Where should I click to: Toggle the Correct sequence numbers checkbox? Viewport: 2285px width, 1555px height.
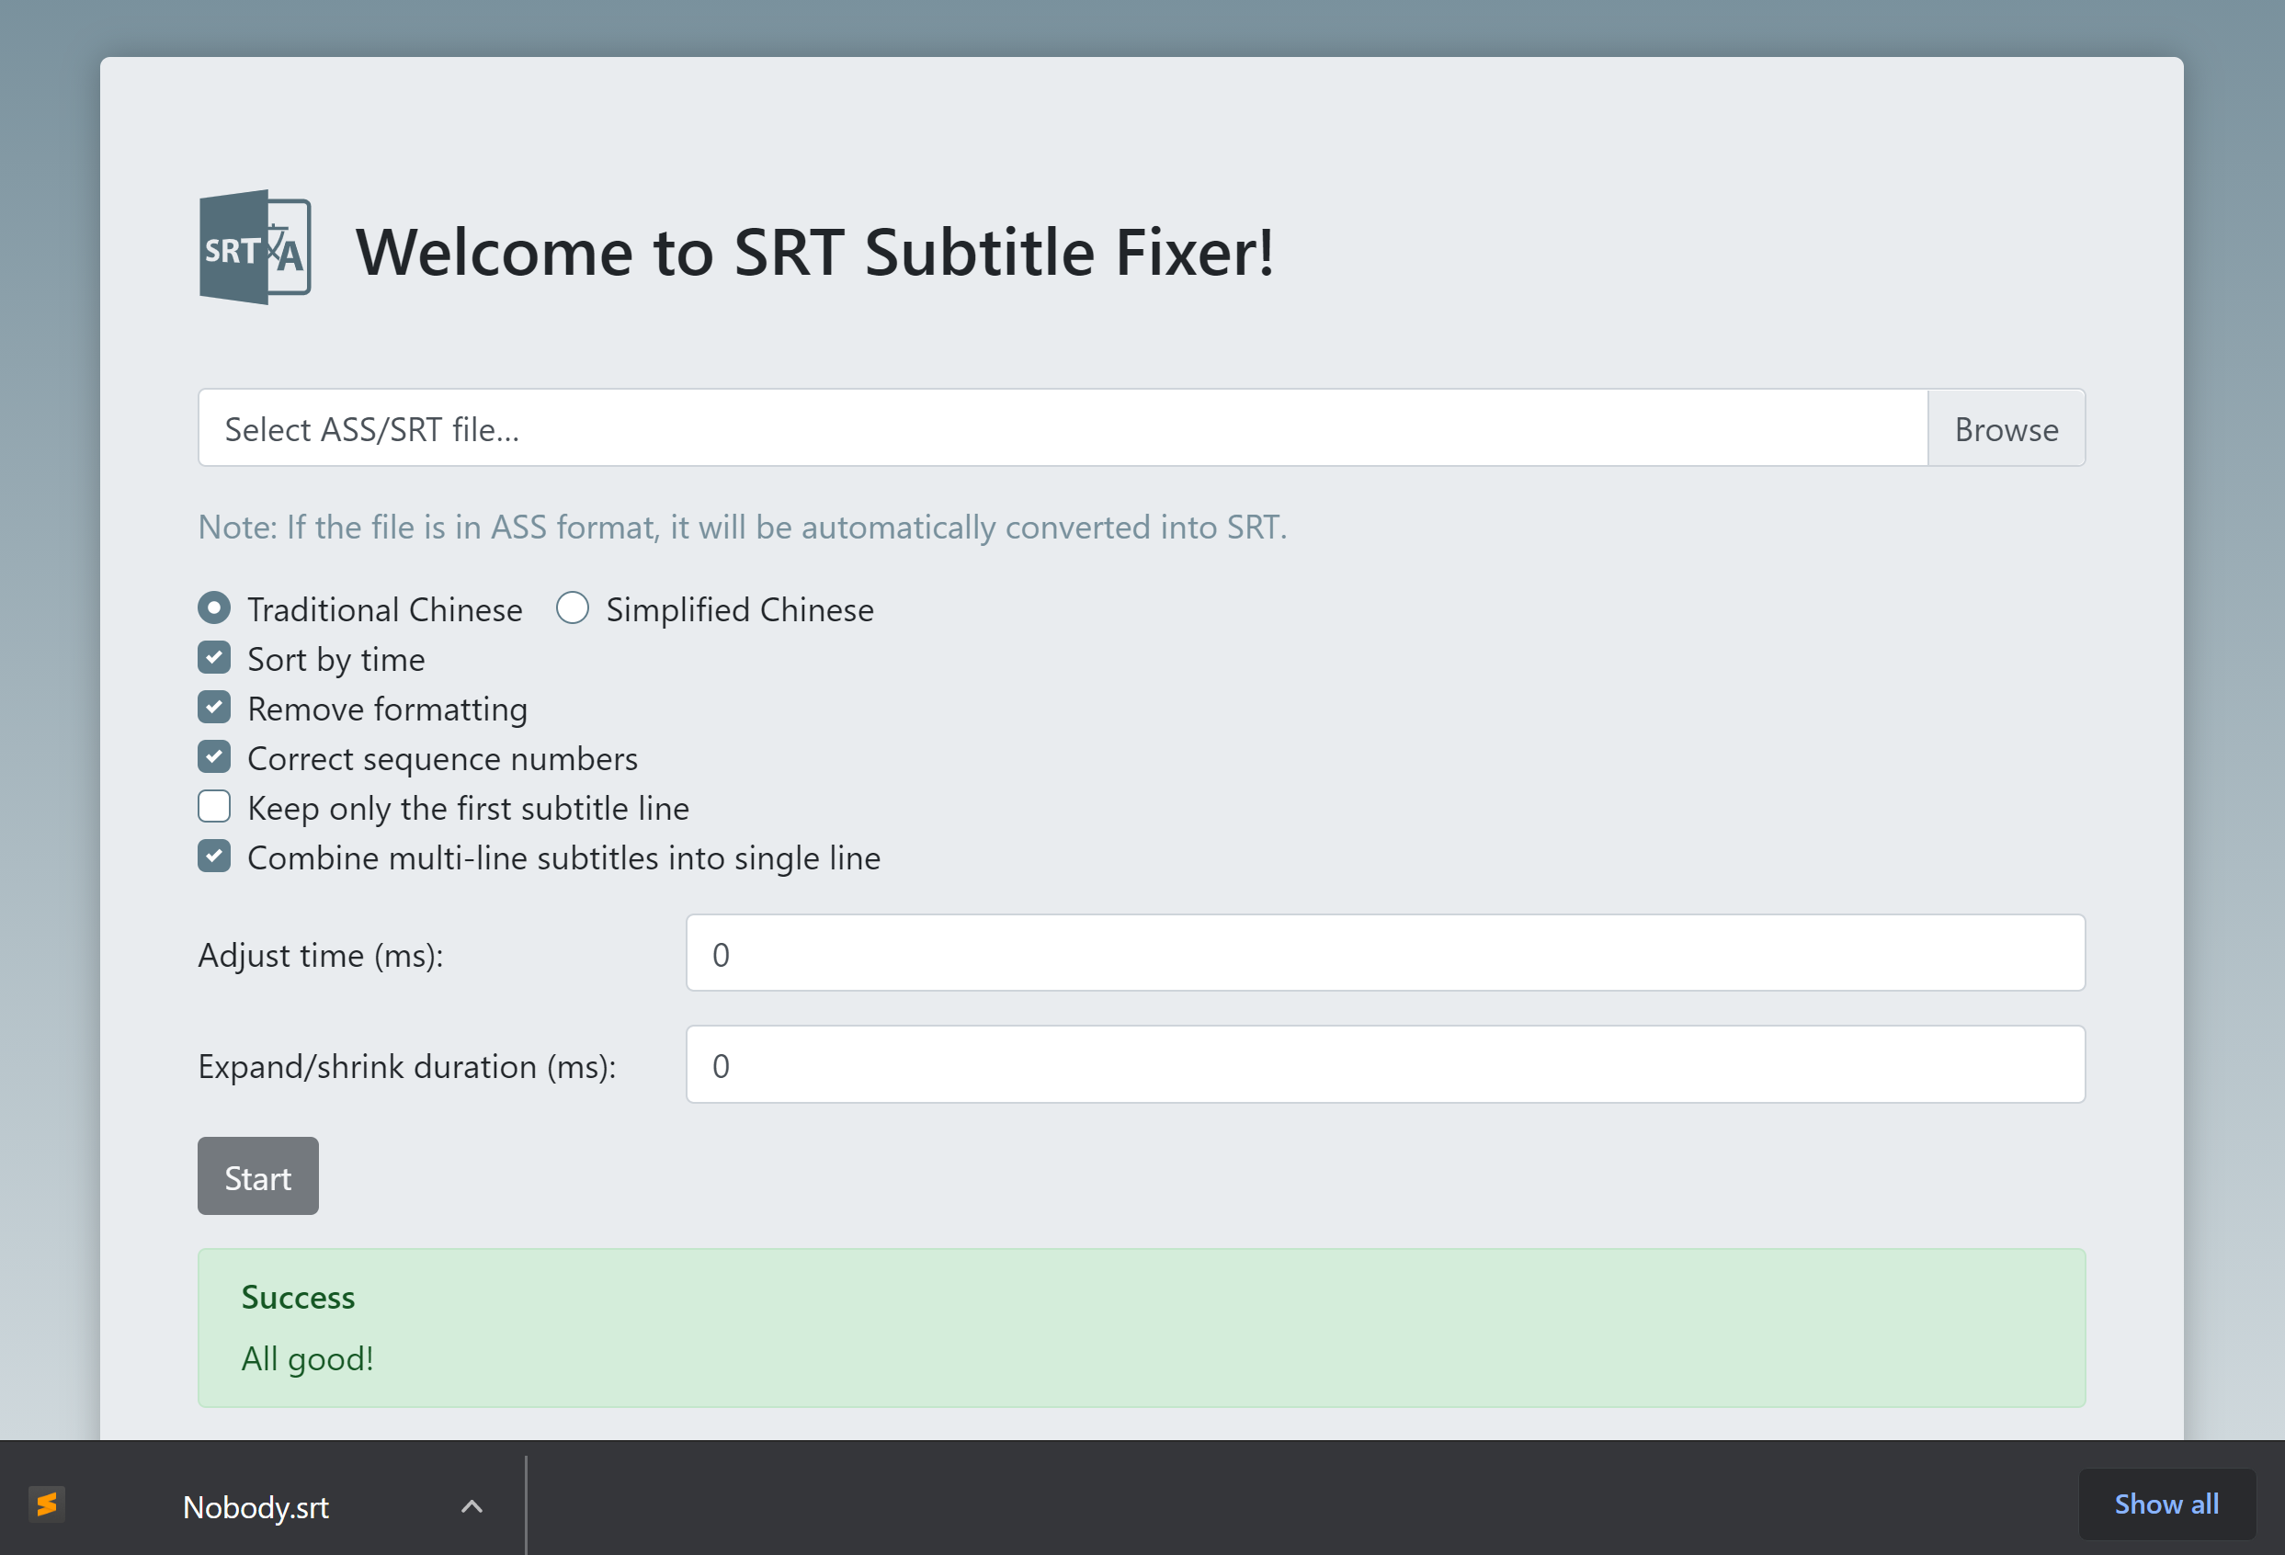(214, 757)
